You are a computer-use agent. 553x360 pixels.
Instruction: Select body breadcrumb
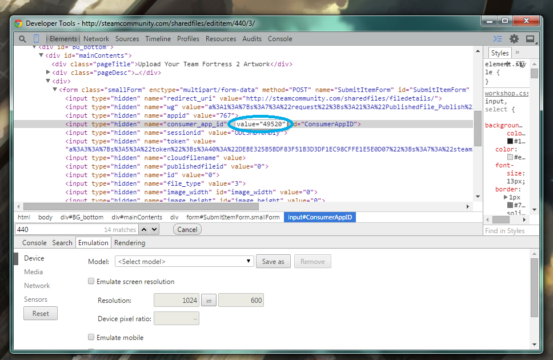point(46,217)
